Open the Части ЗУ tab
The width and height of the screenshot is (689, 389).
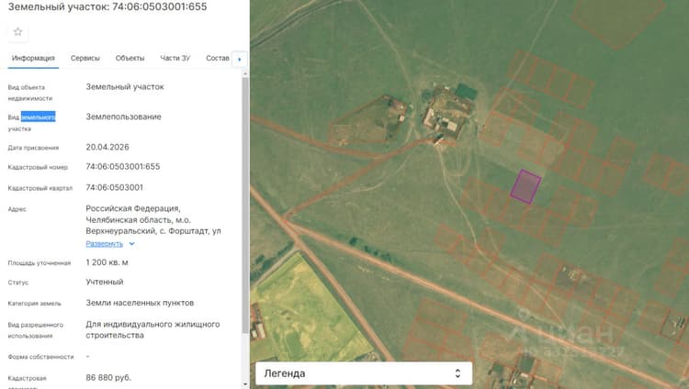click(175, 58)
